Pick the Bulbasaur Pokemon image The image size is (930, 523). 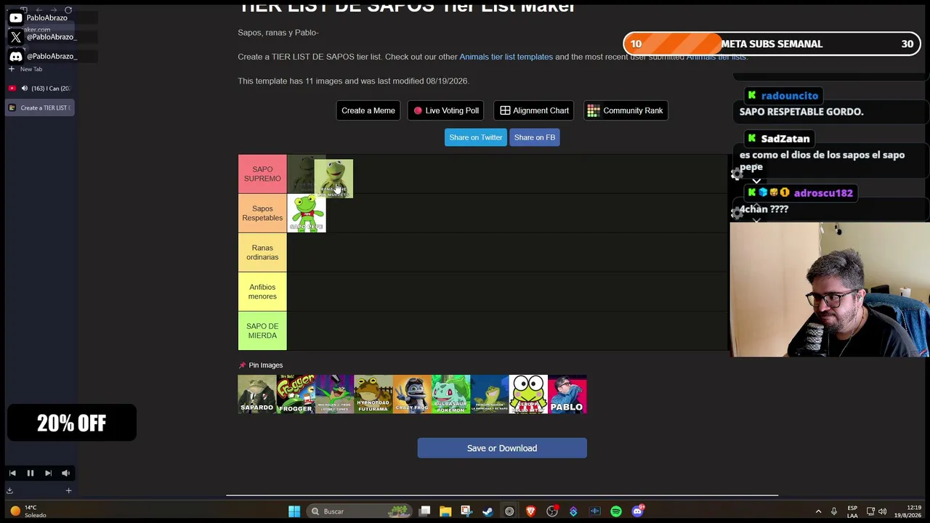pos(451,394)
